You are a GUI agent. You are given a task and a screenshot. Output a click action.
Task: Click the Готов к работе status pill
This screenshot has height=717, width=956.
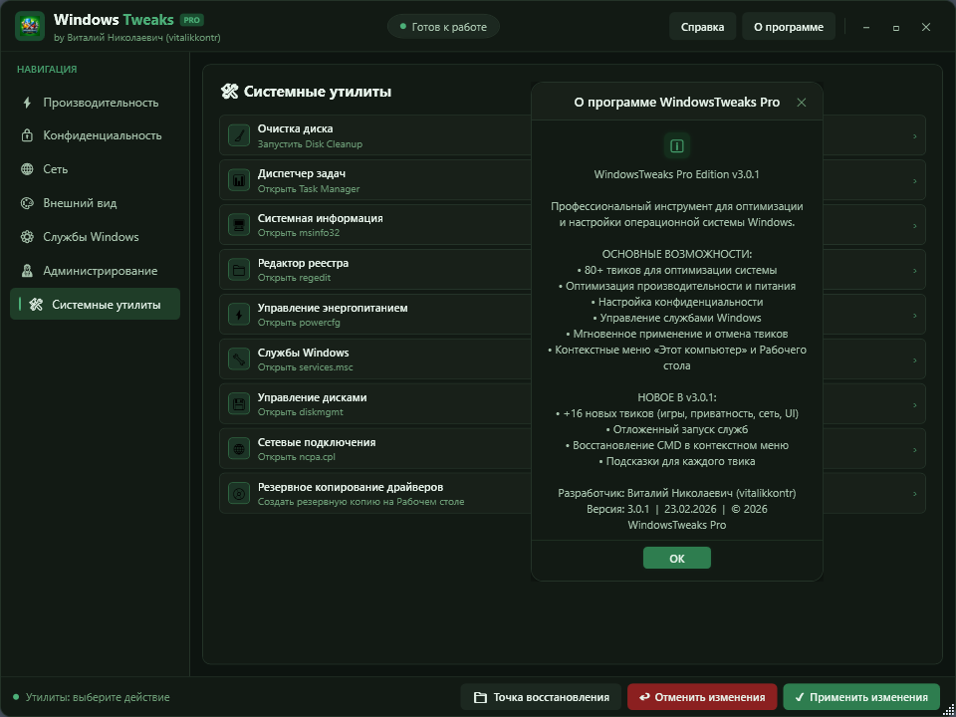tap(443, 27)
